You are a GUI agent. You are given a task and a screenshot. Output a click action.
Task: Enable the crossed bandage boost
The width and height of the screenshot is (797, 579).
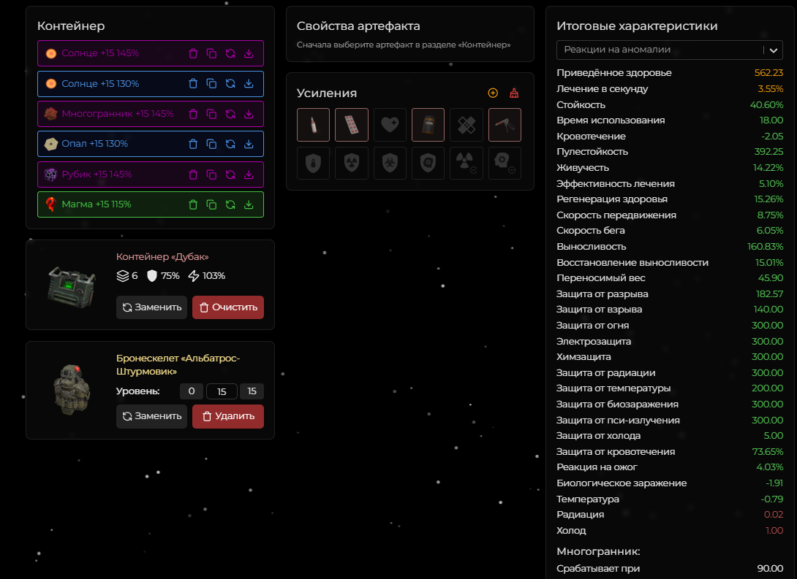[467, 125]
